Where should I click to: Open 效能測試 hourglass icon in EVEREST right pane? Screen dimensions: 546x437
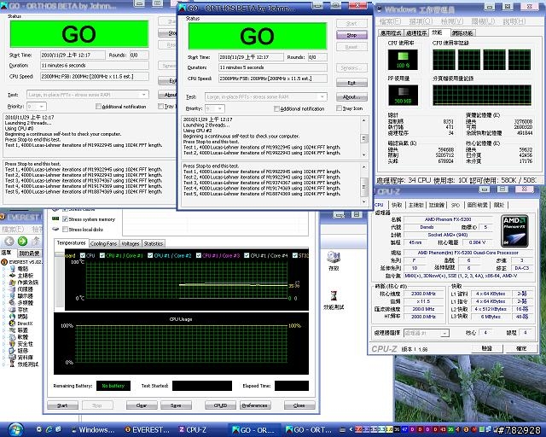pos(334,296)
